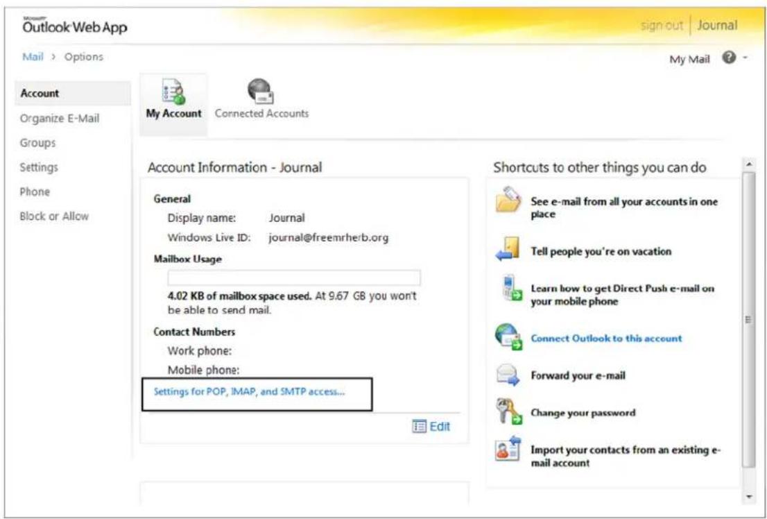Click the Mobile phone label
Image resolution: width=767 pixels, height=519 pixels.
pyautogui.click(x=203, y=370)
